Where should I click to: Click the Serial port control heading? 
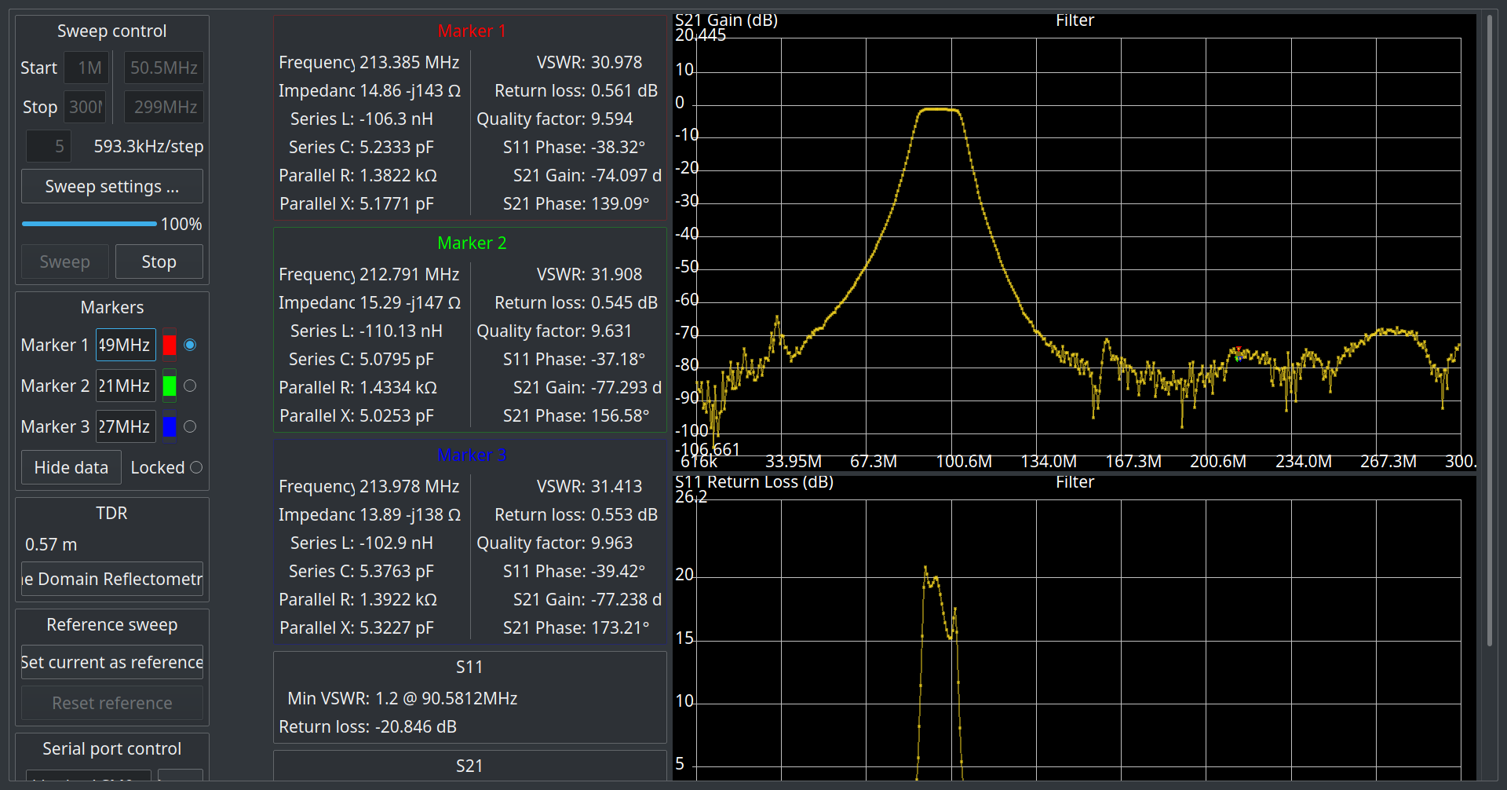(111, 748)
